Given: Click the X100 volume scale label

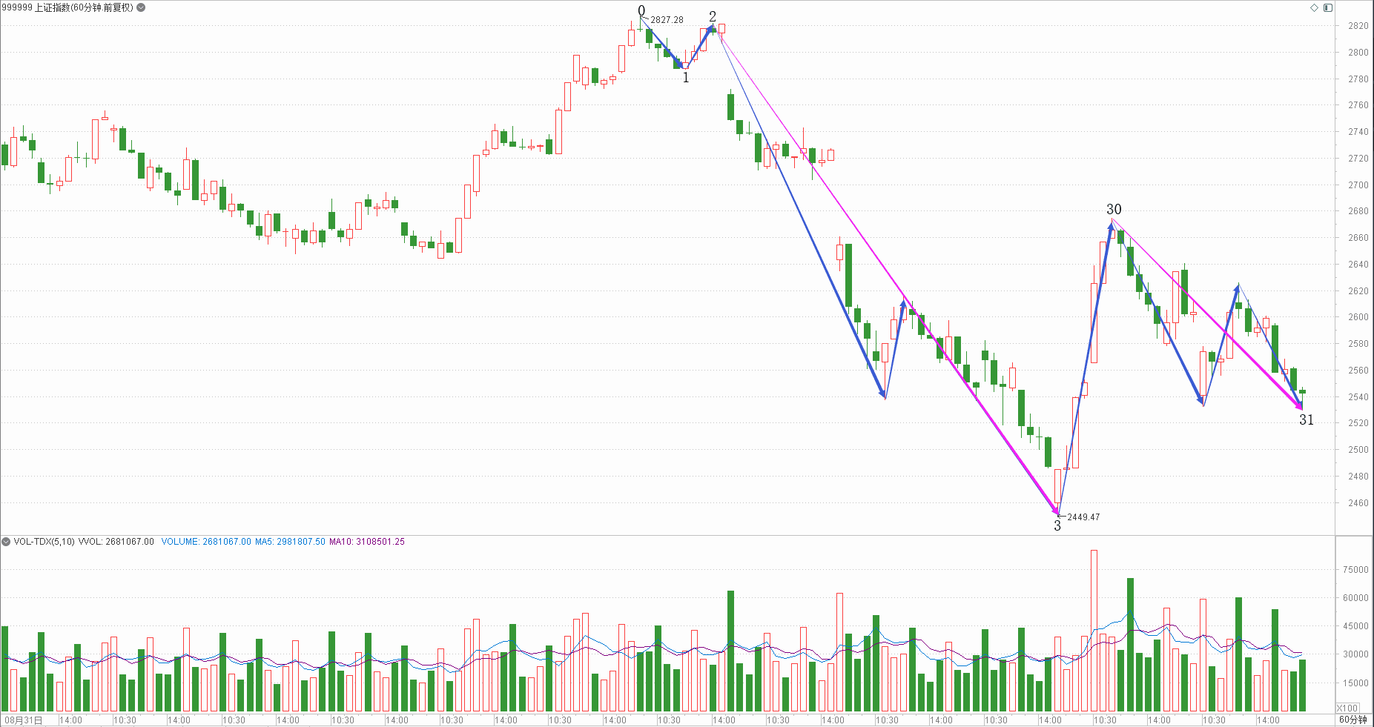Looking at the screenshot, I should [x=1347, y=708].
